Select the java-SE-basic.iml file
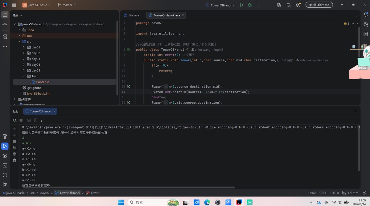370x206 pixels. (x=36, y=93)
